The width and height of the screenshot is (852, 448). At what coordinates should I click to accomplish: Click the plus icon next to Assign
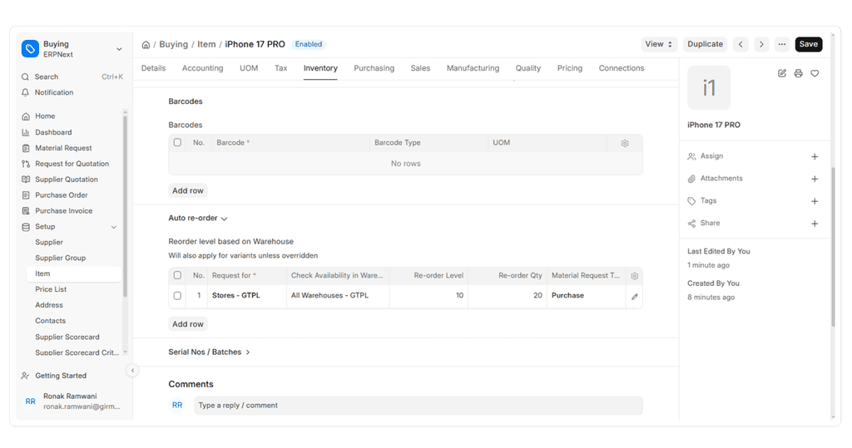point(815,157)
